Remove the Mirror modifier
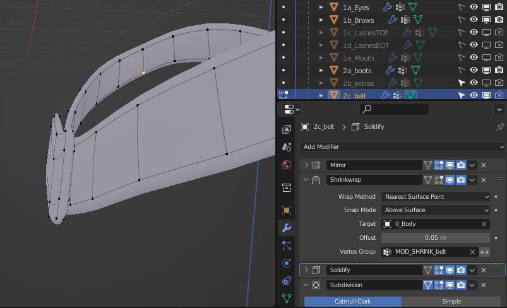This screenshot has height=308, width=507. pos(484,165)
